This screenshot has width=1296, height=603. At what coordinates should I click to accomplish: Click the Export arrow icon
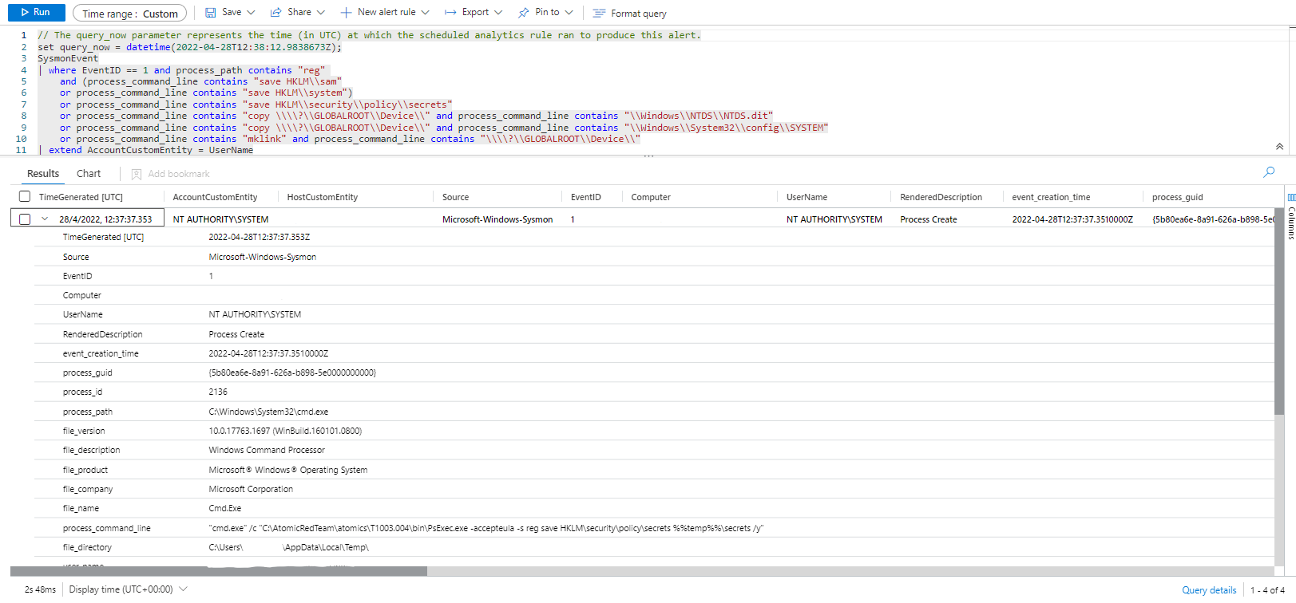pos(450,13)
